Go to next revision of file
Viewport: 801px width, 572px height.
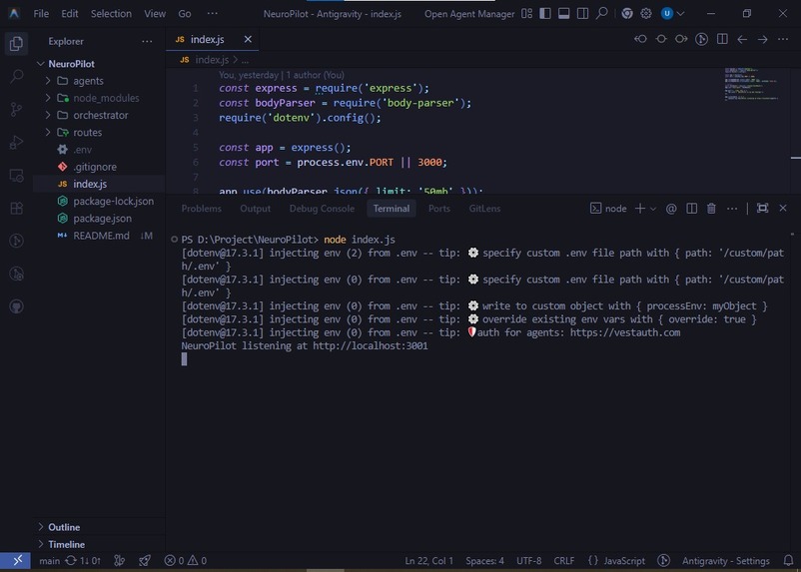(681, 39)
